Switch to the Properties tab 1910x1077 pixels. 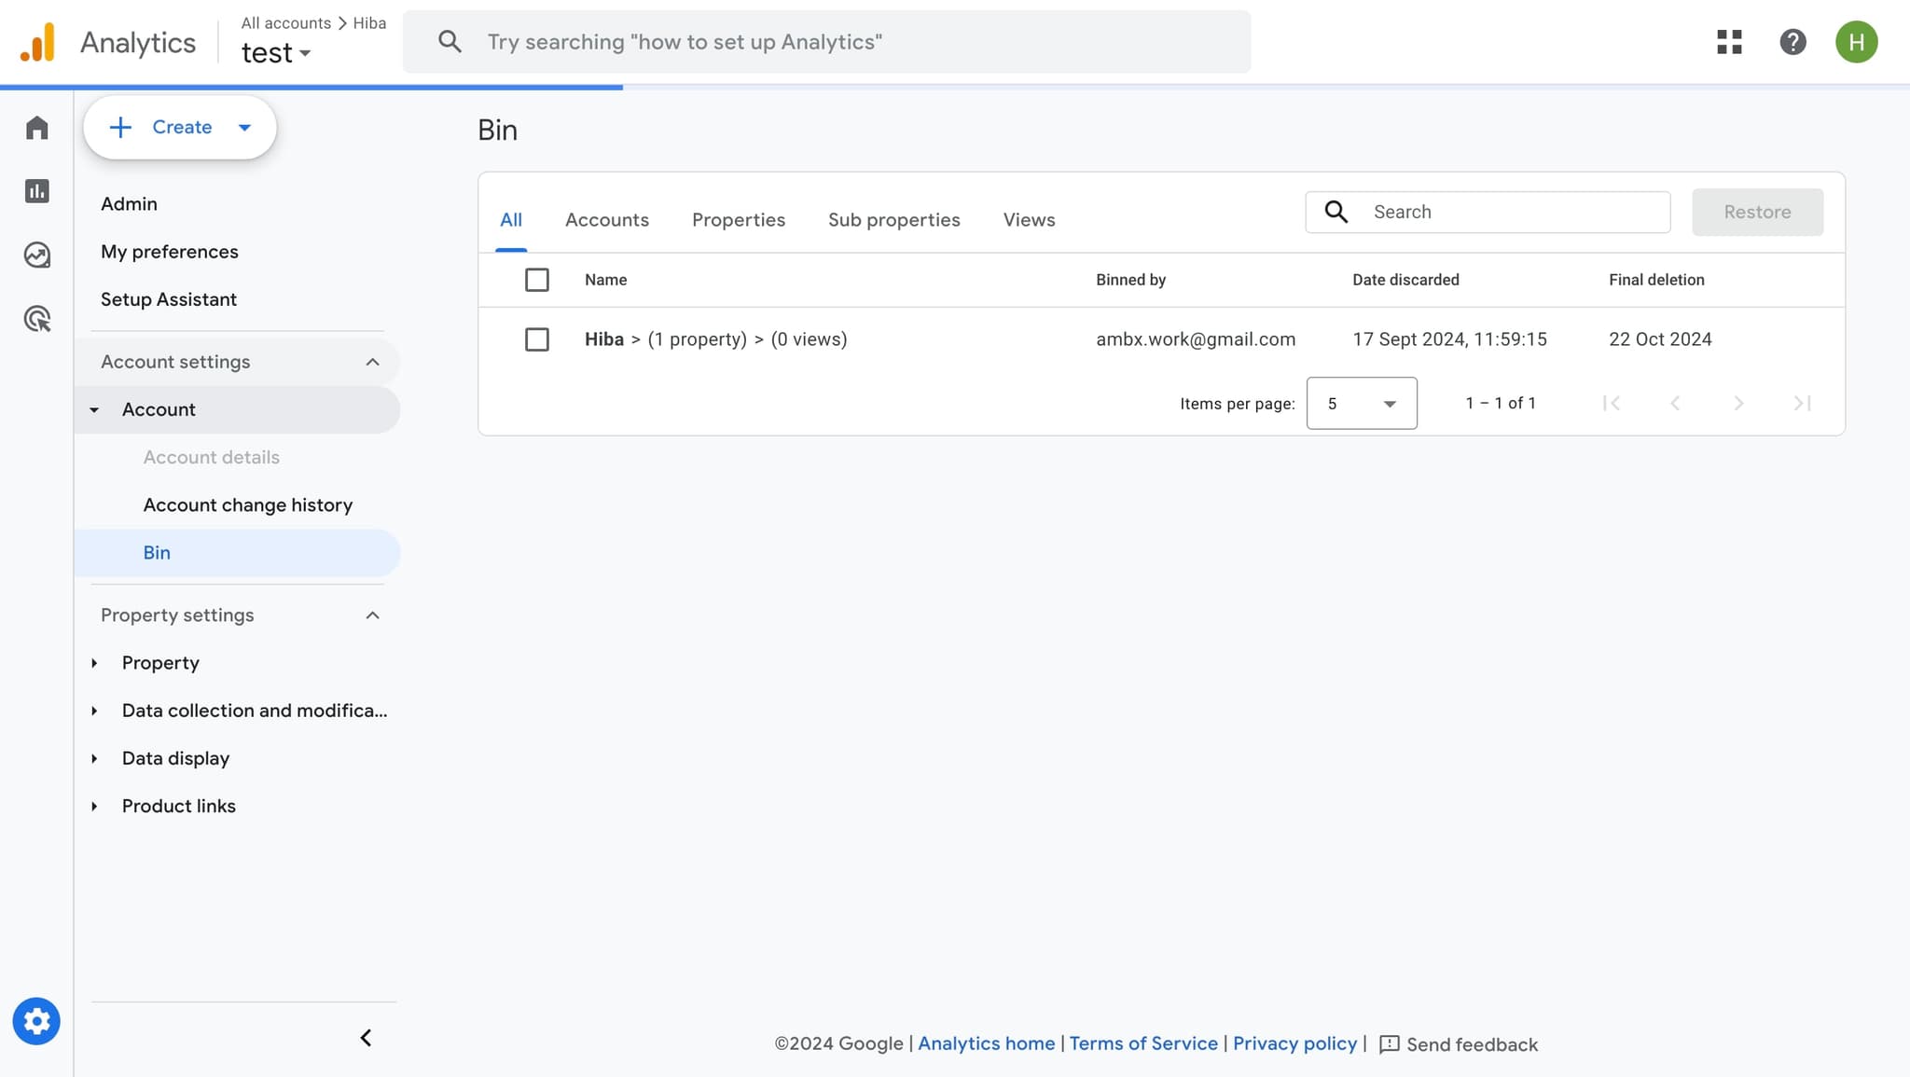(x=738, y=220)
